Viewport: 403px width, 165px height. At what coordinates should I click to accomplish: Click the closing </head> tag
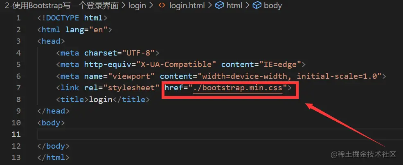(x=54, y=111)
